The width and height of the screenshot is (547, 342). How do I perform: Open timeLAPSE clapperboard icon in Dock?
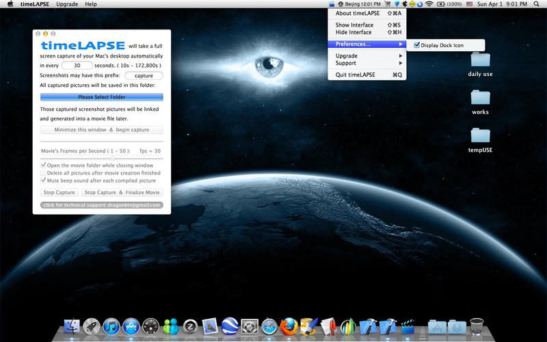[408, 327]
